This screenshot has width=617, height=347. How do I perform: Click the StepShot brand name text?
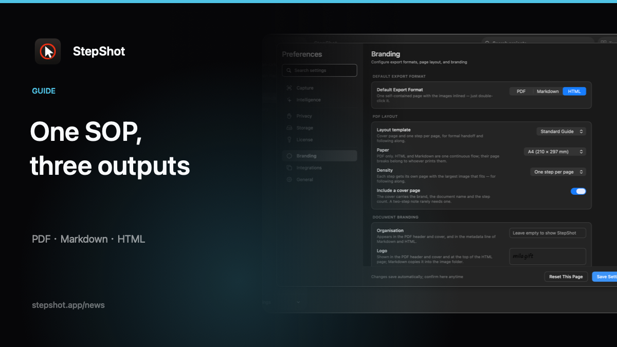coord(99,51)
